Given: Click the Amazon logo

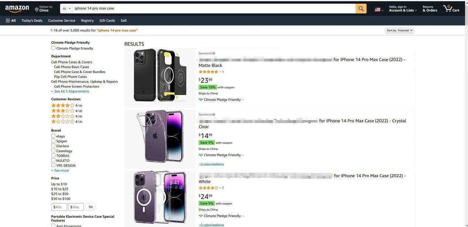Looking at the screenshot, I should coord(17,8).
